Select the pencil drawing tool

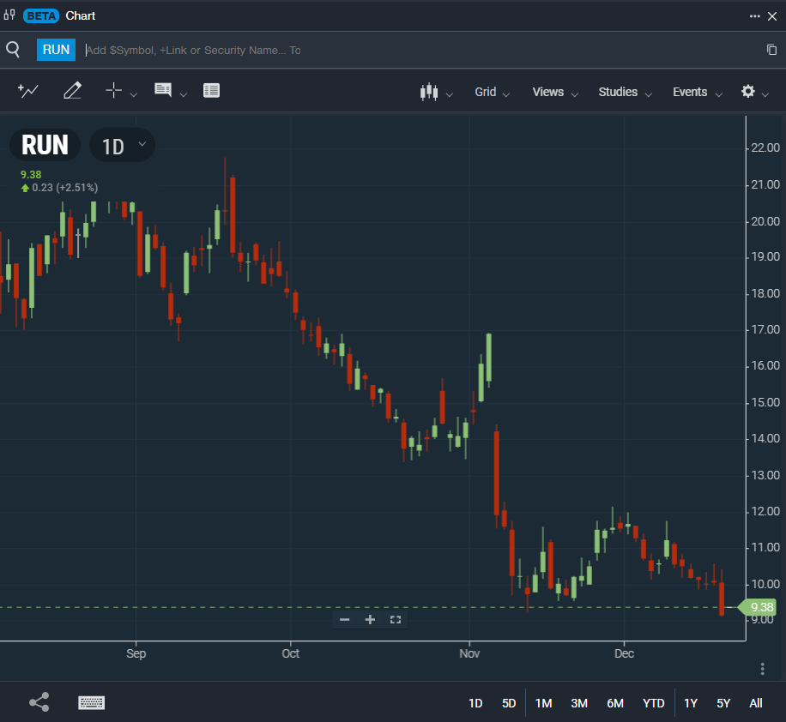[x=73, y=91]
